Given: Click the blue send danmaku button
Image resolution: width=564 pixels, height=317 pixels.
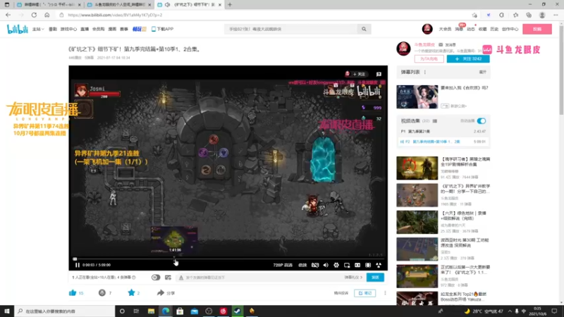Looking at the screenshot, I should pos(375,277).
